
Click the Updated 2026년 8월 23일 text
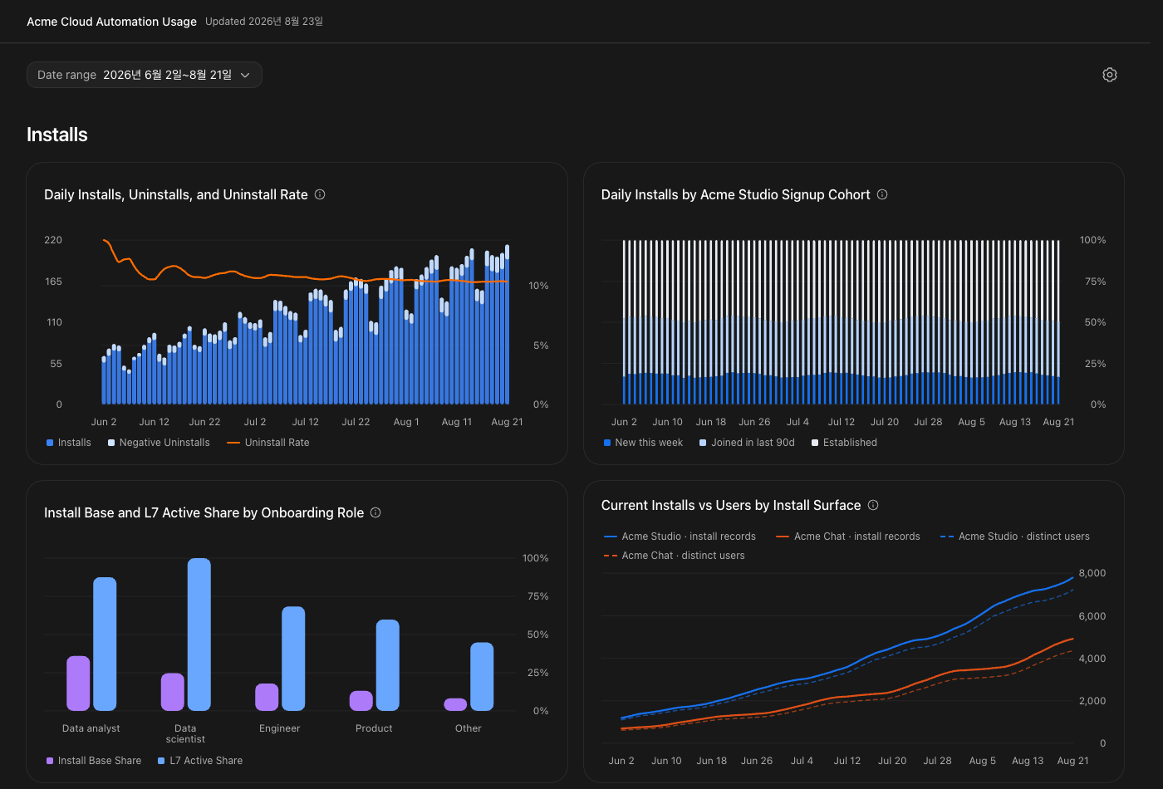pos(264,22)
